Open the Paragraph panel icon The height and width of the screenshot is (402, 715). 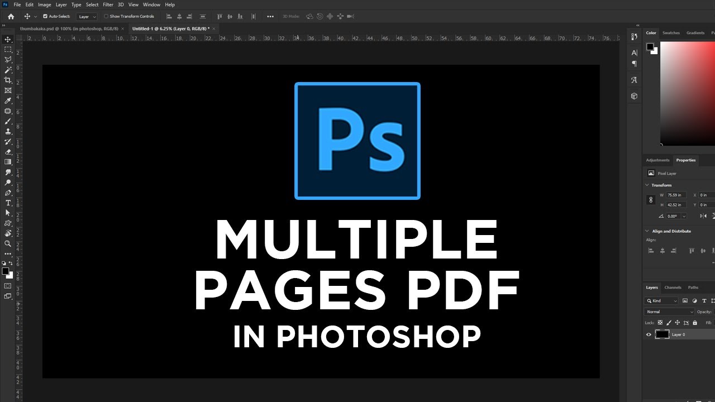634,64
